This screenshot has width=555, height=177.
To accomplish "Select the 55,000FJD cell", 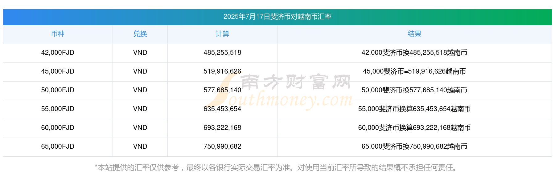I will pos(58,109).
